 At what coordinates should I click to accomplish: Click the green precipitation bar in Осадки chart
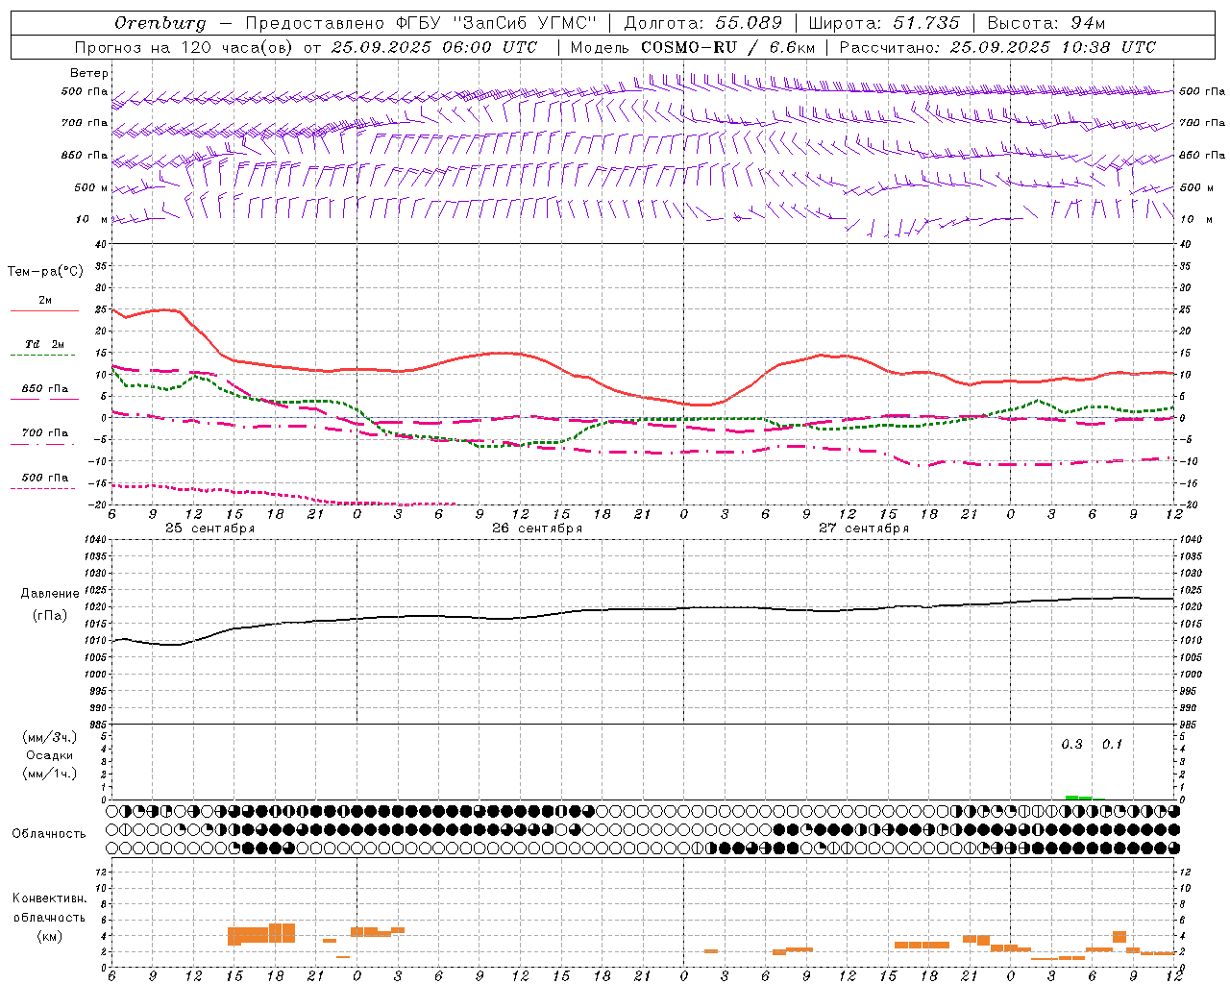tap(1078, 798)
